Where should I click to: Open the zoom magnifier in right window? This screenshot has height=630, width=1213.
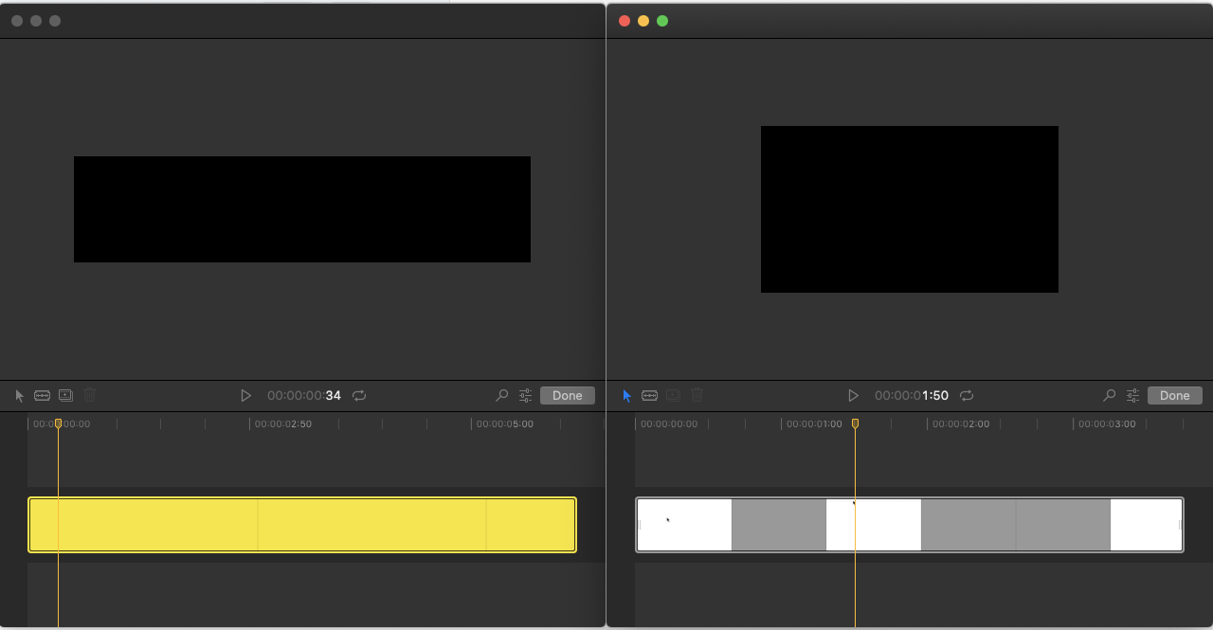point(1110,395)
